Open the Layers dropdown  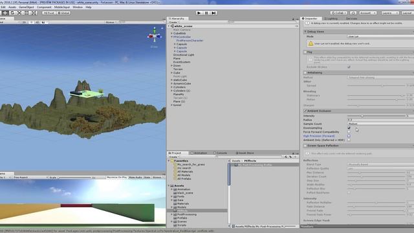click(389, 13)
